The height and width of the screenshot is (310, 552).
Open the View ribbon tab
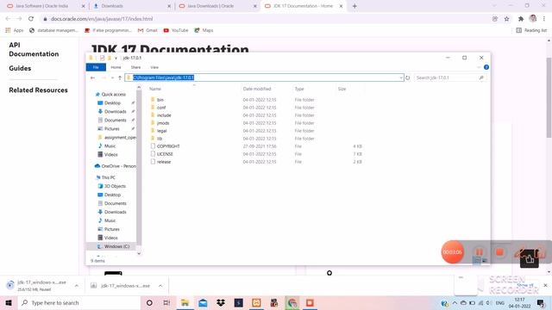154,67
